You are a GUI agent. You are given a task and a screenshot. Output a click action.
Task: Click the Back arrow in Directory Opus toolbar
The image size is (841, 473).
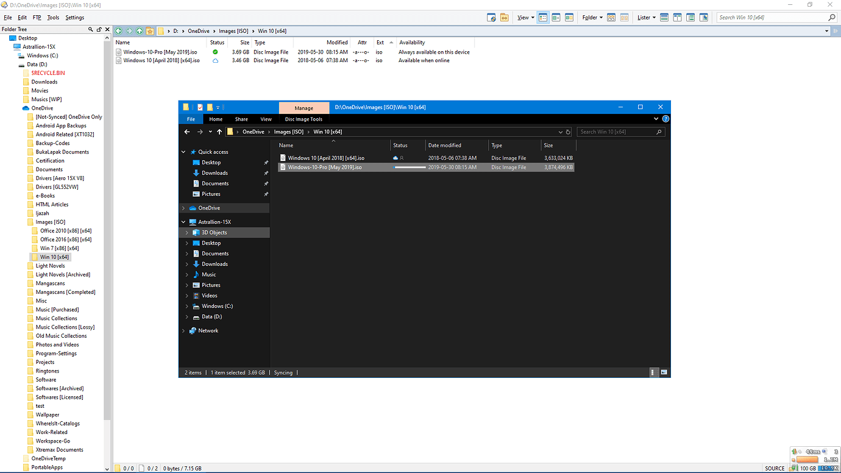119,30
